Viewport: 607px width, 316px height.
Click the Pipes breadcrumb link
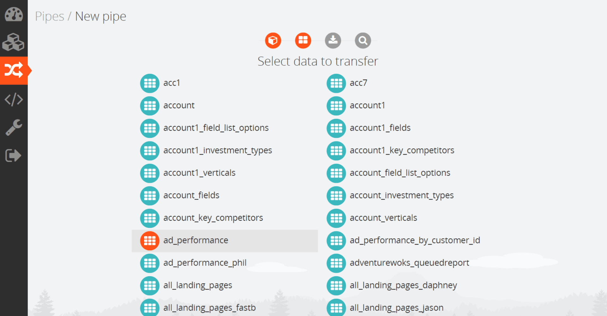point(50,16)
